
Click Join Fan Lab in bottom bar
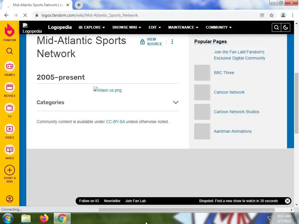pos(135,201)
